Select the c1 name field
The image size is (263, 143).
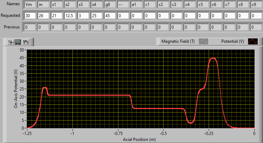(x=150, y=5)
